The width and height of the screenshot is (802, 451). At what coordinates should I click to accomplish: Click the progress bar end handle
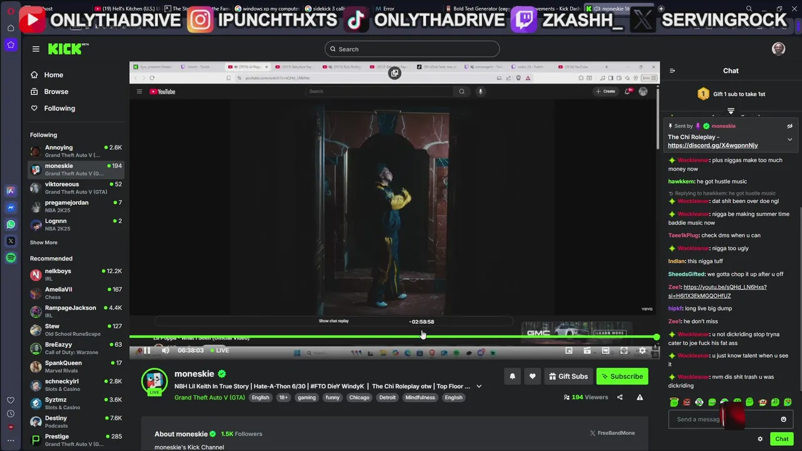(656, 337)
